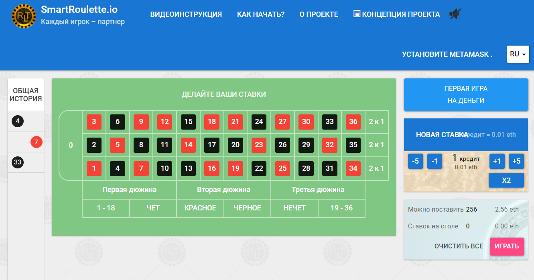
Task: Bet on zero cell
Action: point(71,145)
